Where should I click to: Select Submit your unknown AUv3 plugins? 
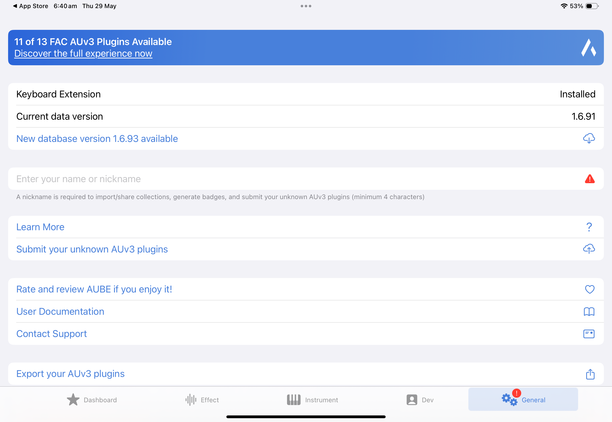click(x=92, y=249)
